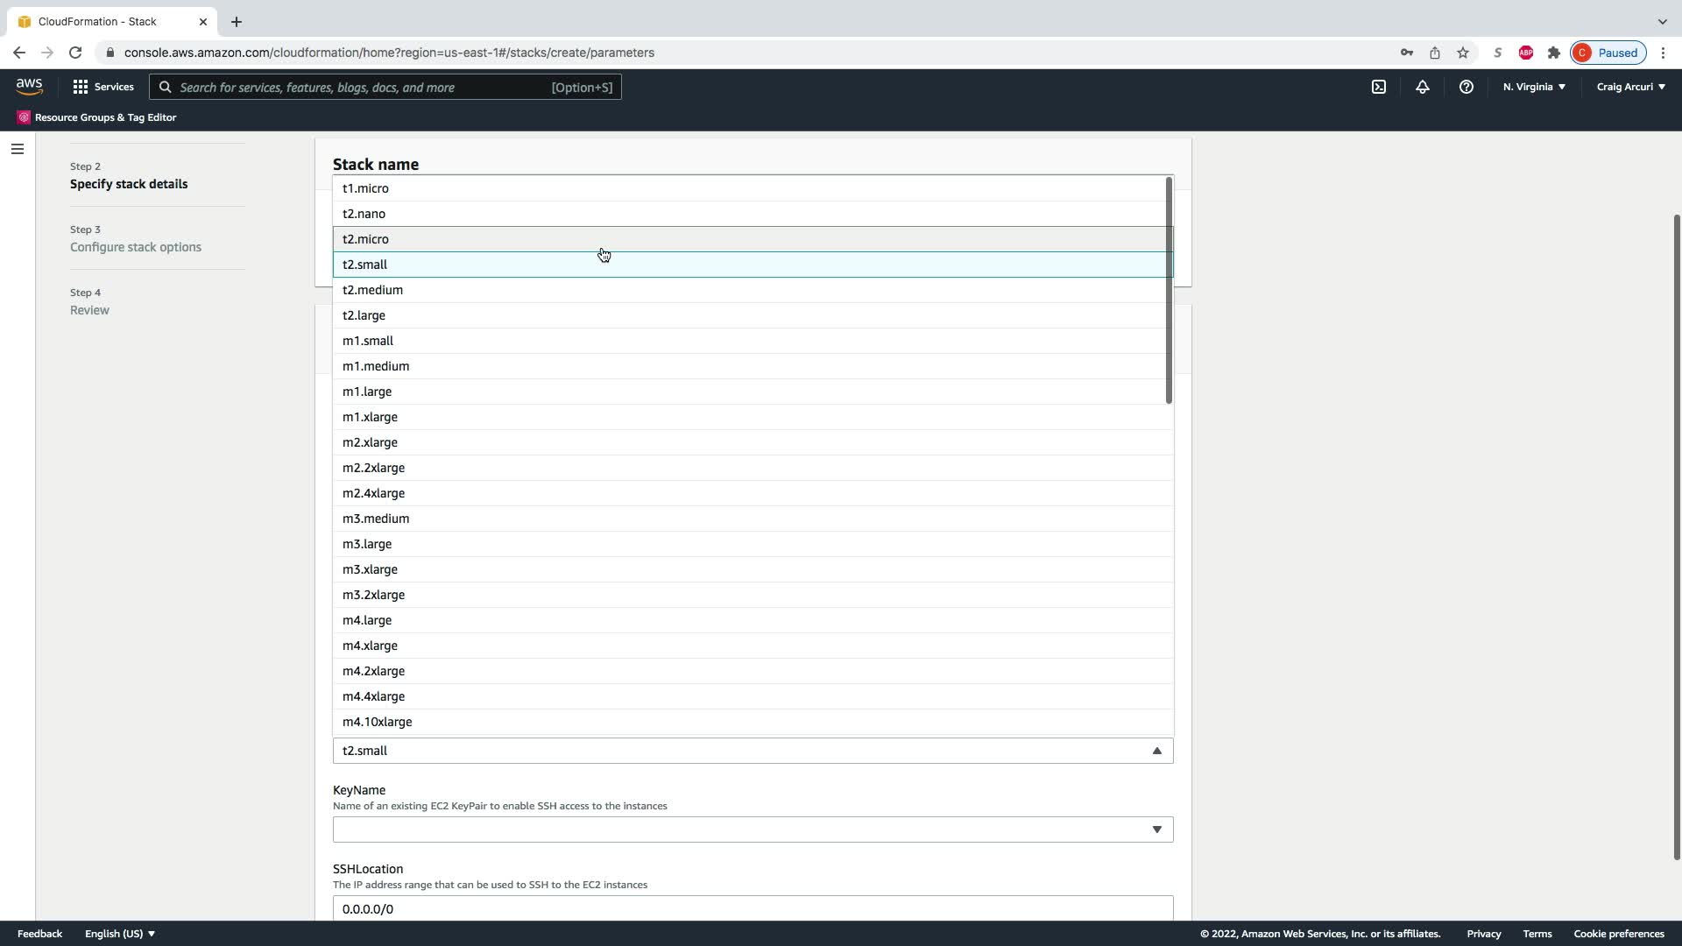Open the N. Virginia region dropdown
1682x946 pixels.
point(1534,87)
